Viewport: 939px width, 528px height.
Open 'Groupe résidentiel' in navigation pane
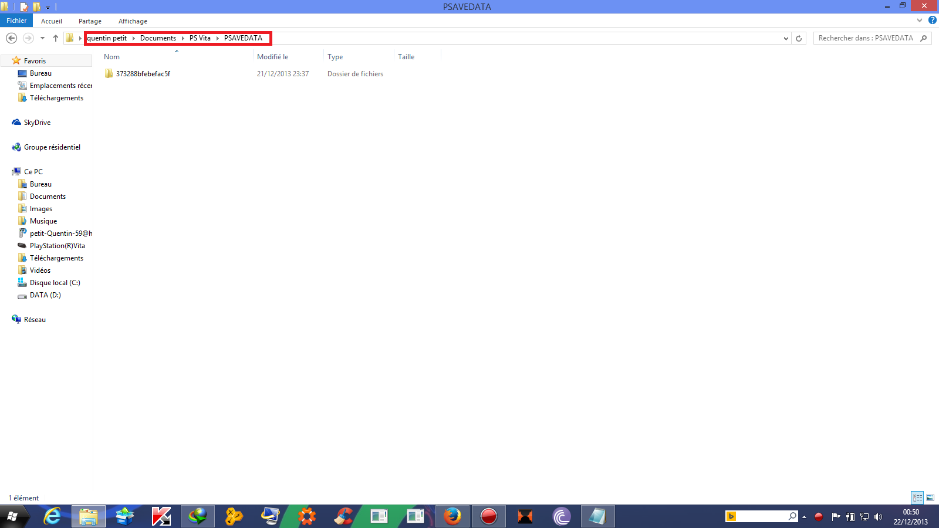click(52, 147)
